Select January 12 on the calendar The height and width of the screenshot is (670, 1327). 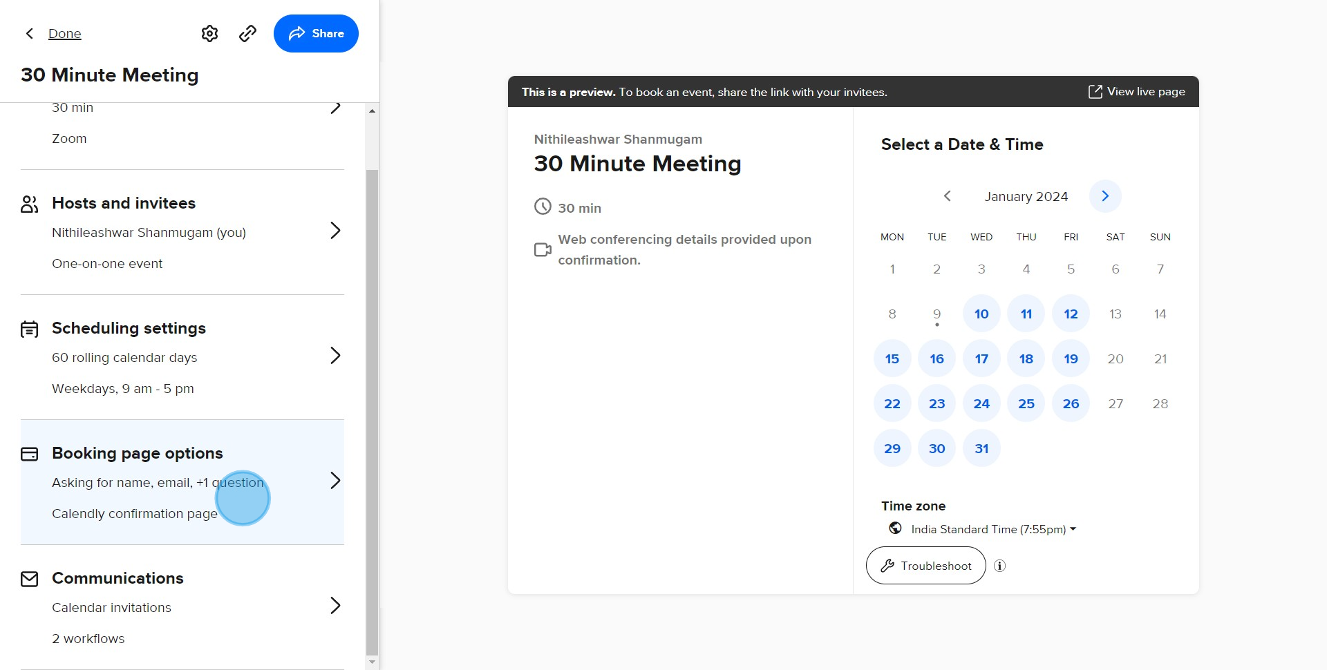pyautogui.click(x=1071, y=314)
